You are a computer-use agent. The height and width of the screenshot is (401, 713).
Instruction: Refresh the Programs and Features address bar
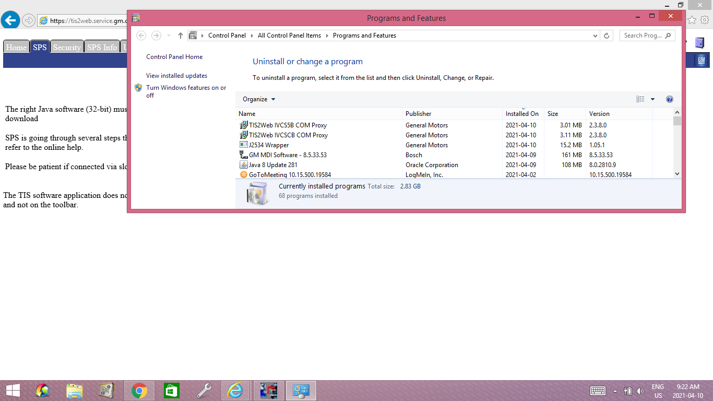pos(607,36)
